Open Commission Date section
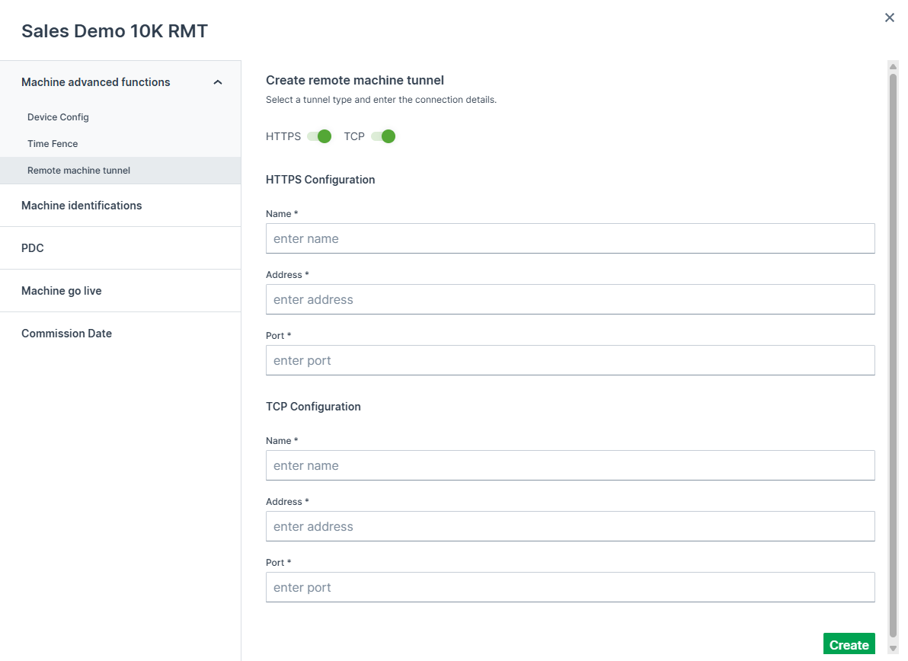908x661 pixels. coord(66,334)
